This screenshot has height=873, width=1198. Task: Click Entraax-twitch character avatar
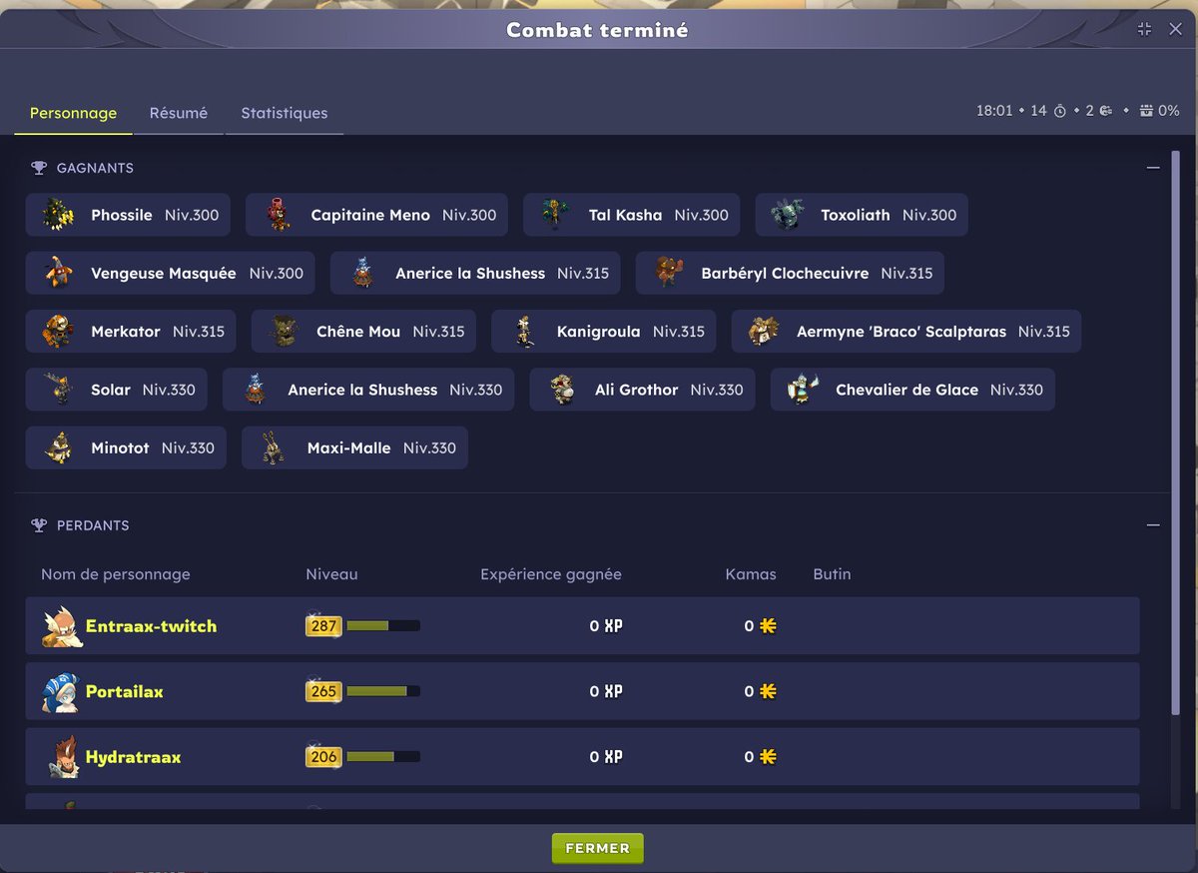coord(62,626)
